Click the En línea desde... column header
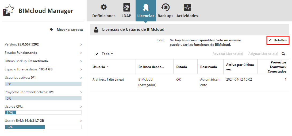 (x=155, y=67)
